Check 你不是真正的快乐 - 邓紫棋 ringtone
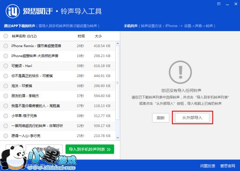 (6, 76)
